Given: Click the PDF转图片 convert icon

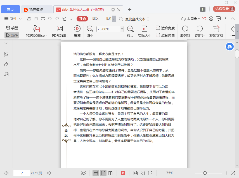Looking at the screenshot, I should 60,29.
